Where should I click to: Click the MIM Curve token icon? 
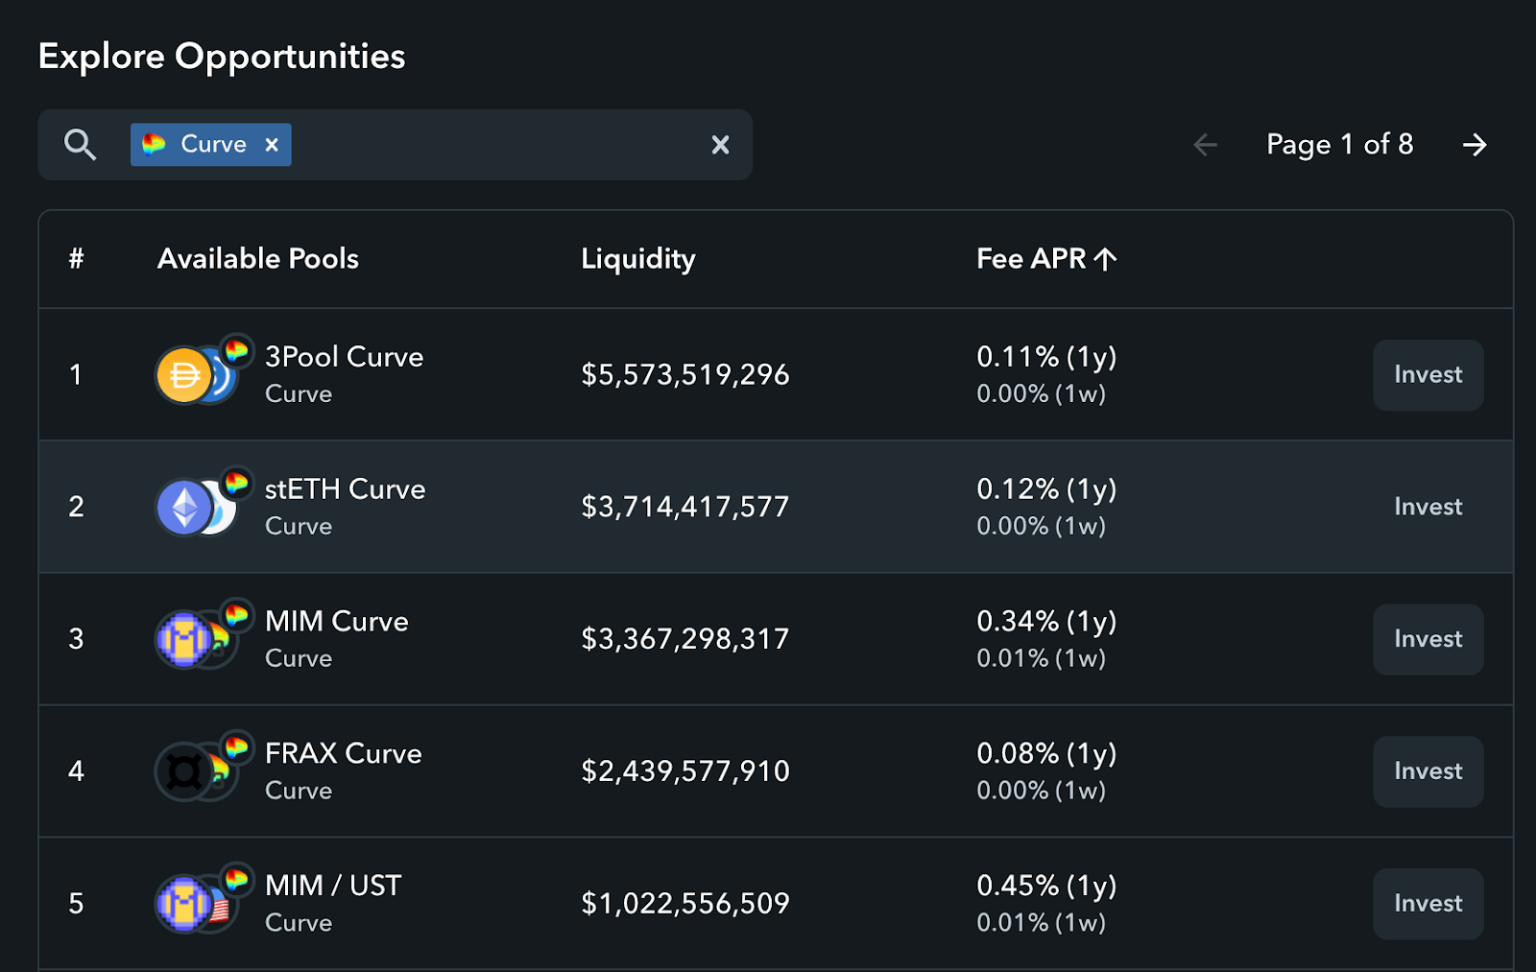pos(203,635)
